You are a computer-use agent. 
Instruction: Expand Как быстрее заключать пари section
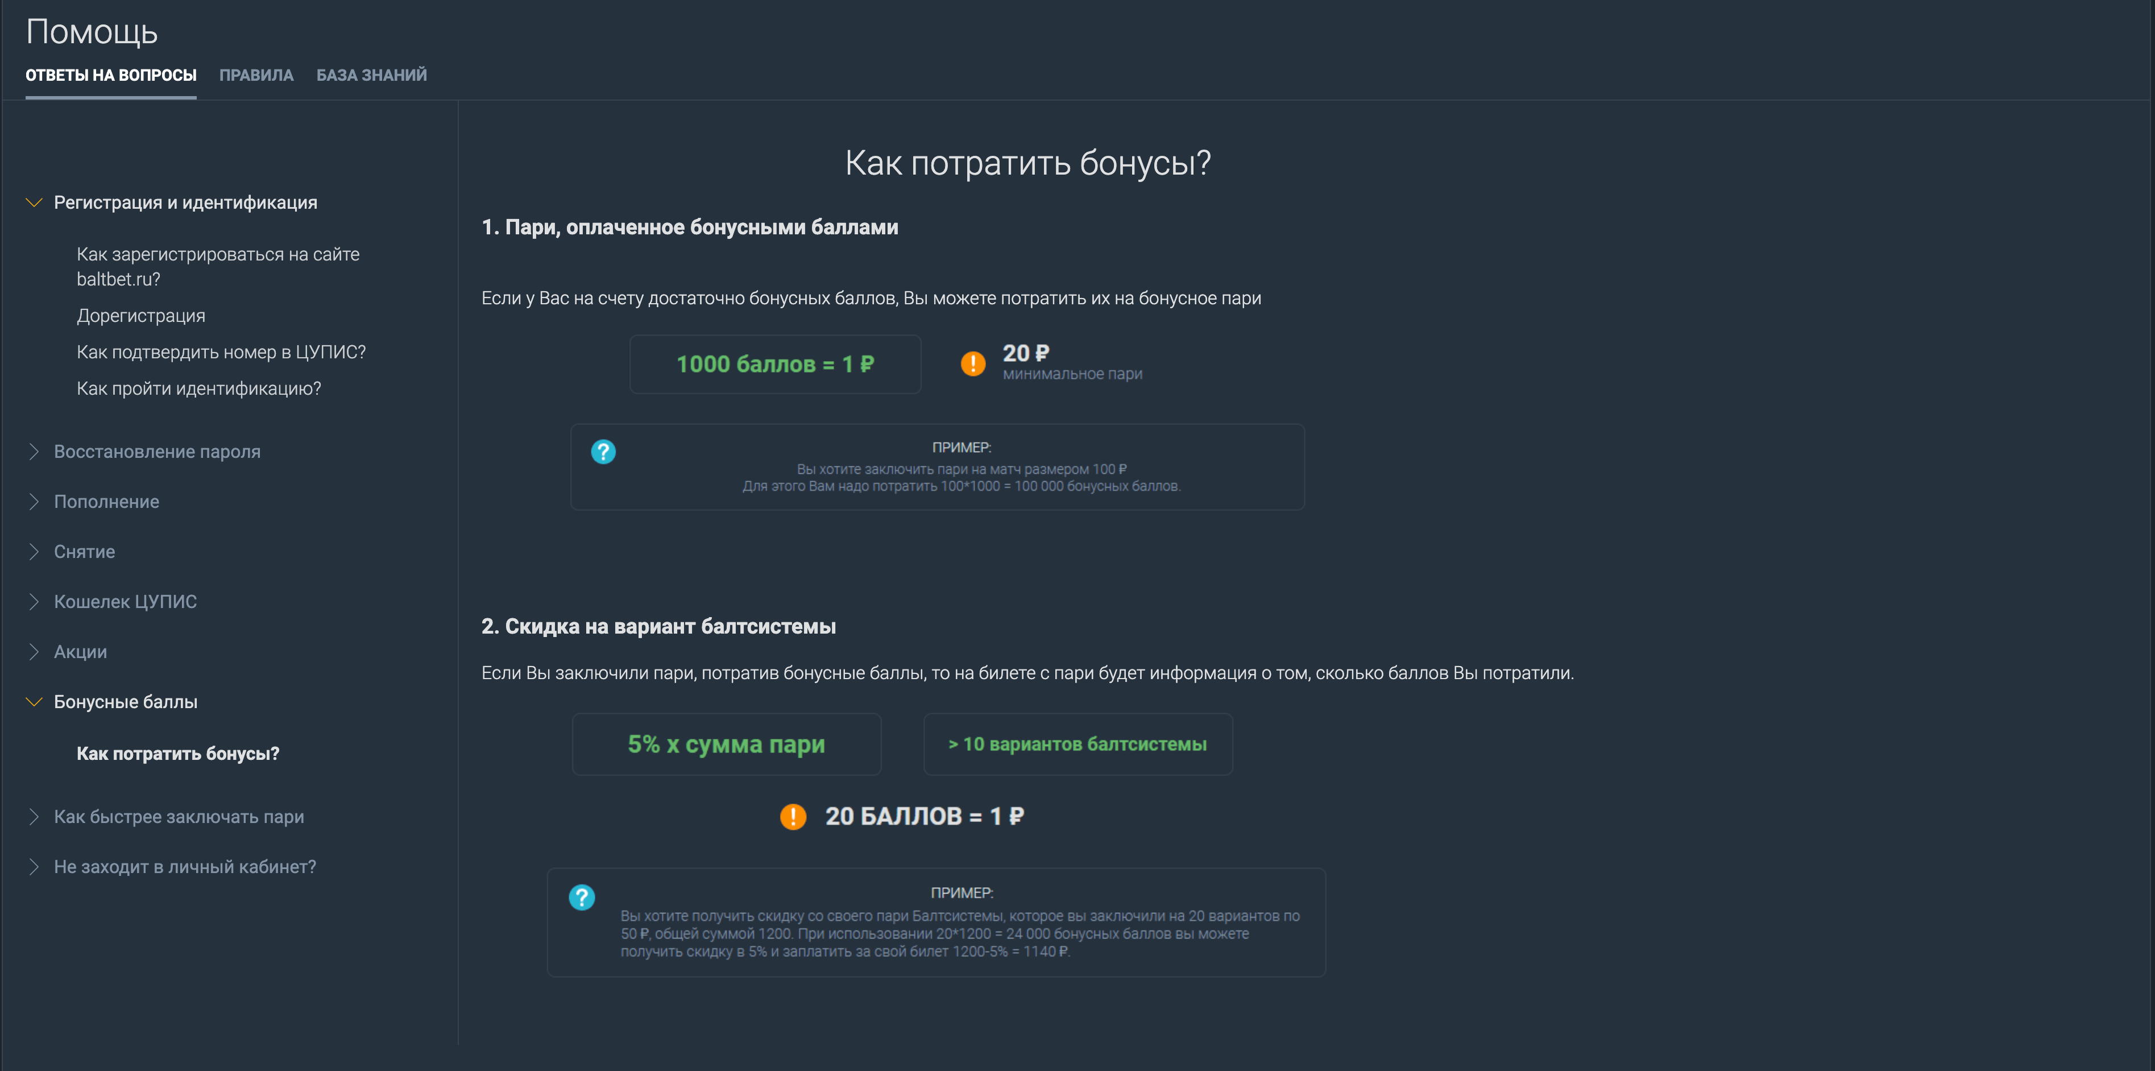[x=34, y=817]
